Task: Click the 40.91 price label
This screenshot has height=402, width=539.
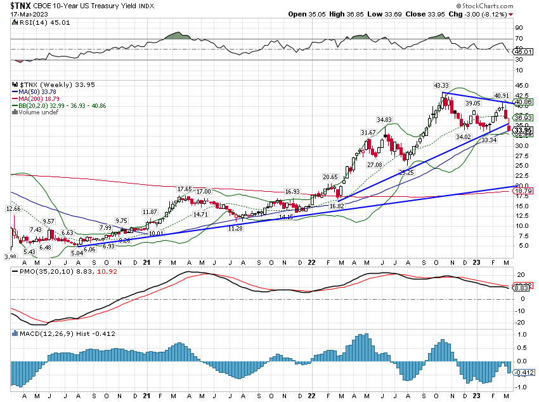Action: [x=502, y=96]
